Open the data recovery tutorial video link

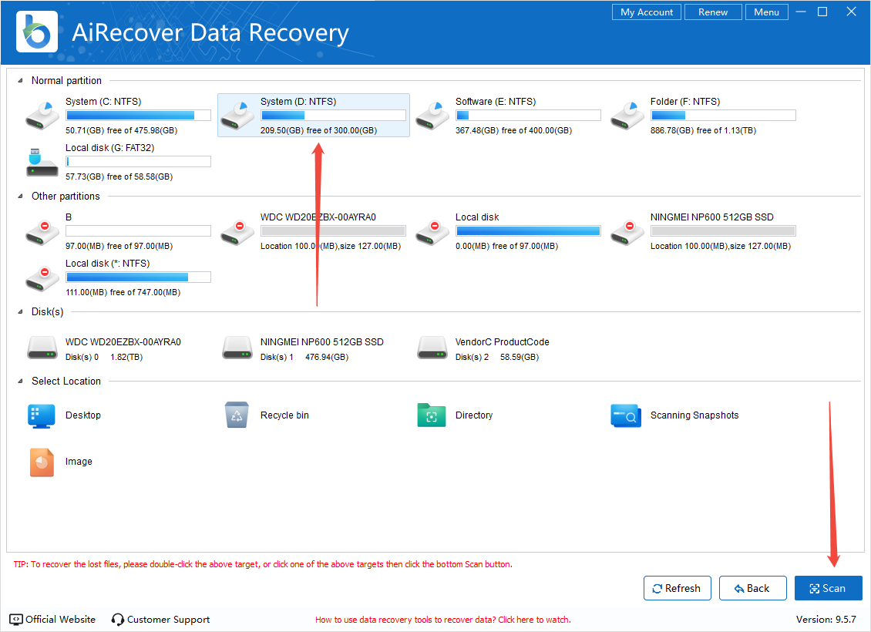[442, 620]
